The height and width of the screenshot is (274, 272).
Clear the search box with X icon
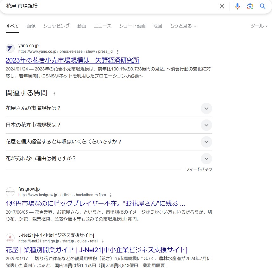[222, 6]
